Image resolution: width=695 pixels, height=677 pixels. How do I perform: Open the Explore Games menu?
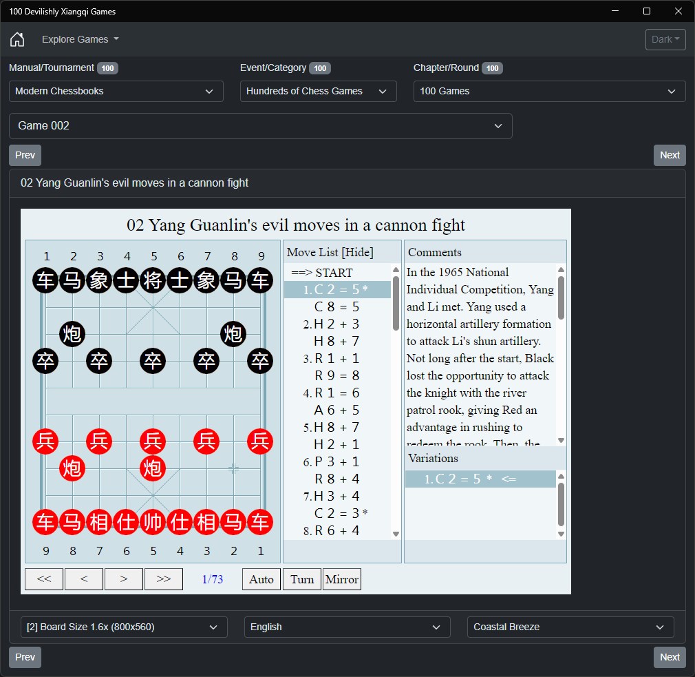[81, 39]
